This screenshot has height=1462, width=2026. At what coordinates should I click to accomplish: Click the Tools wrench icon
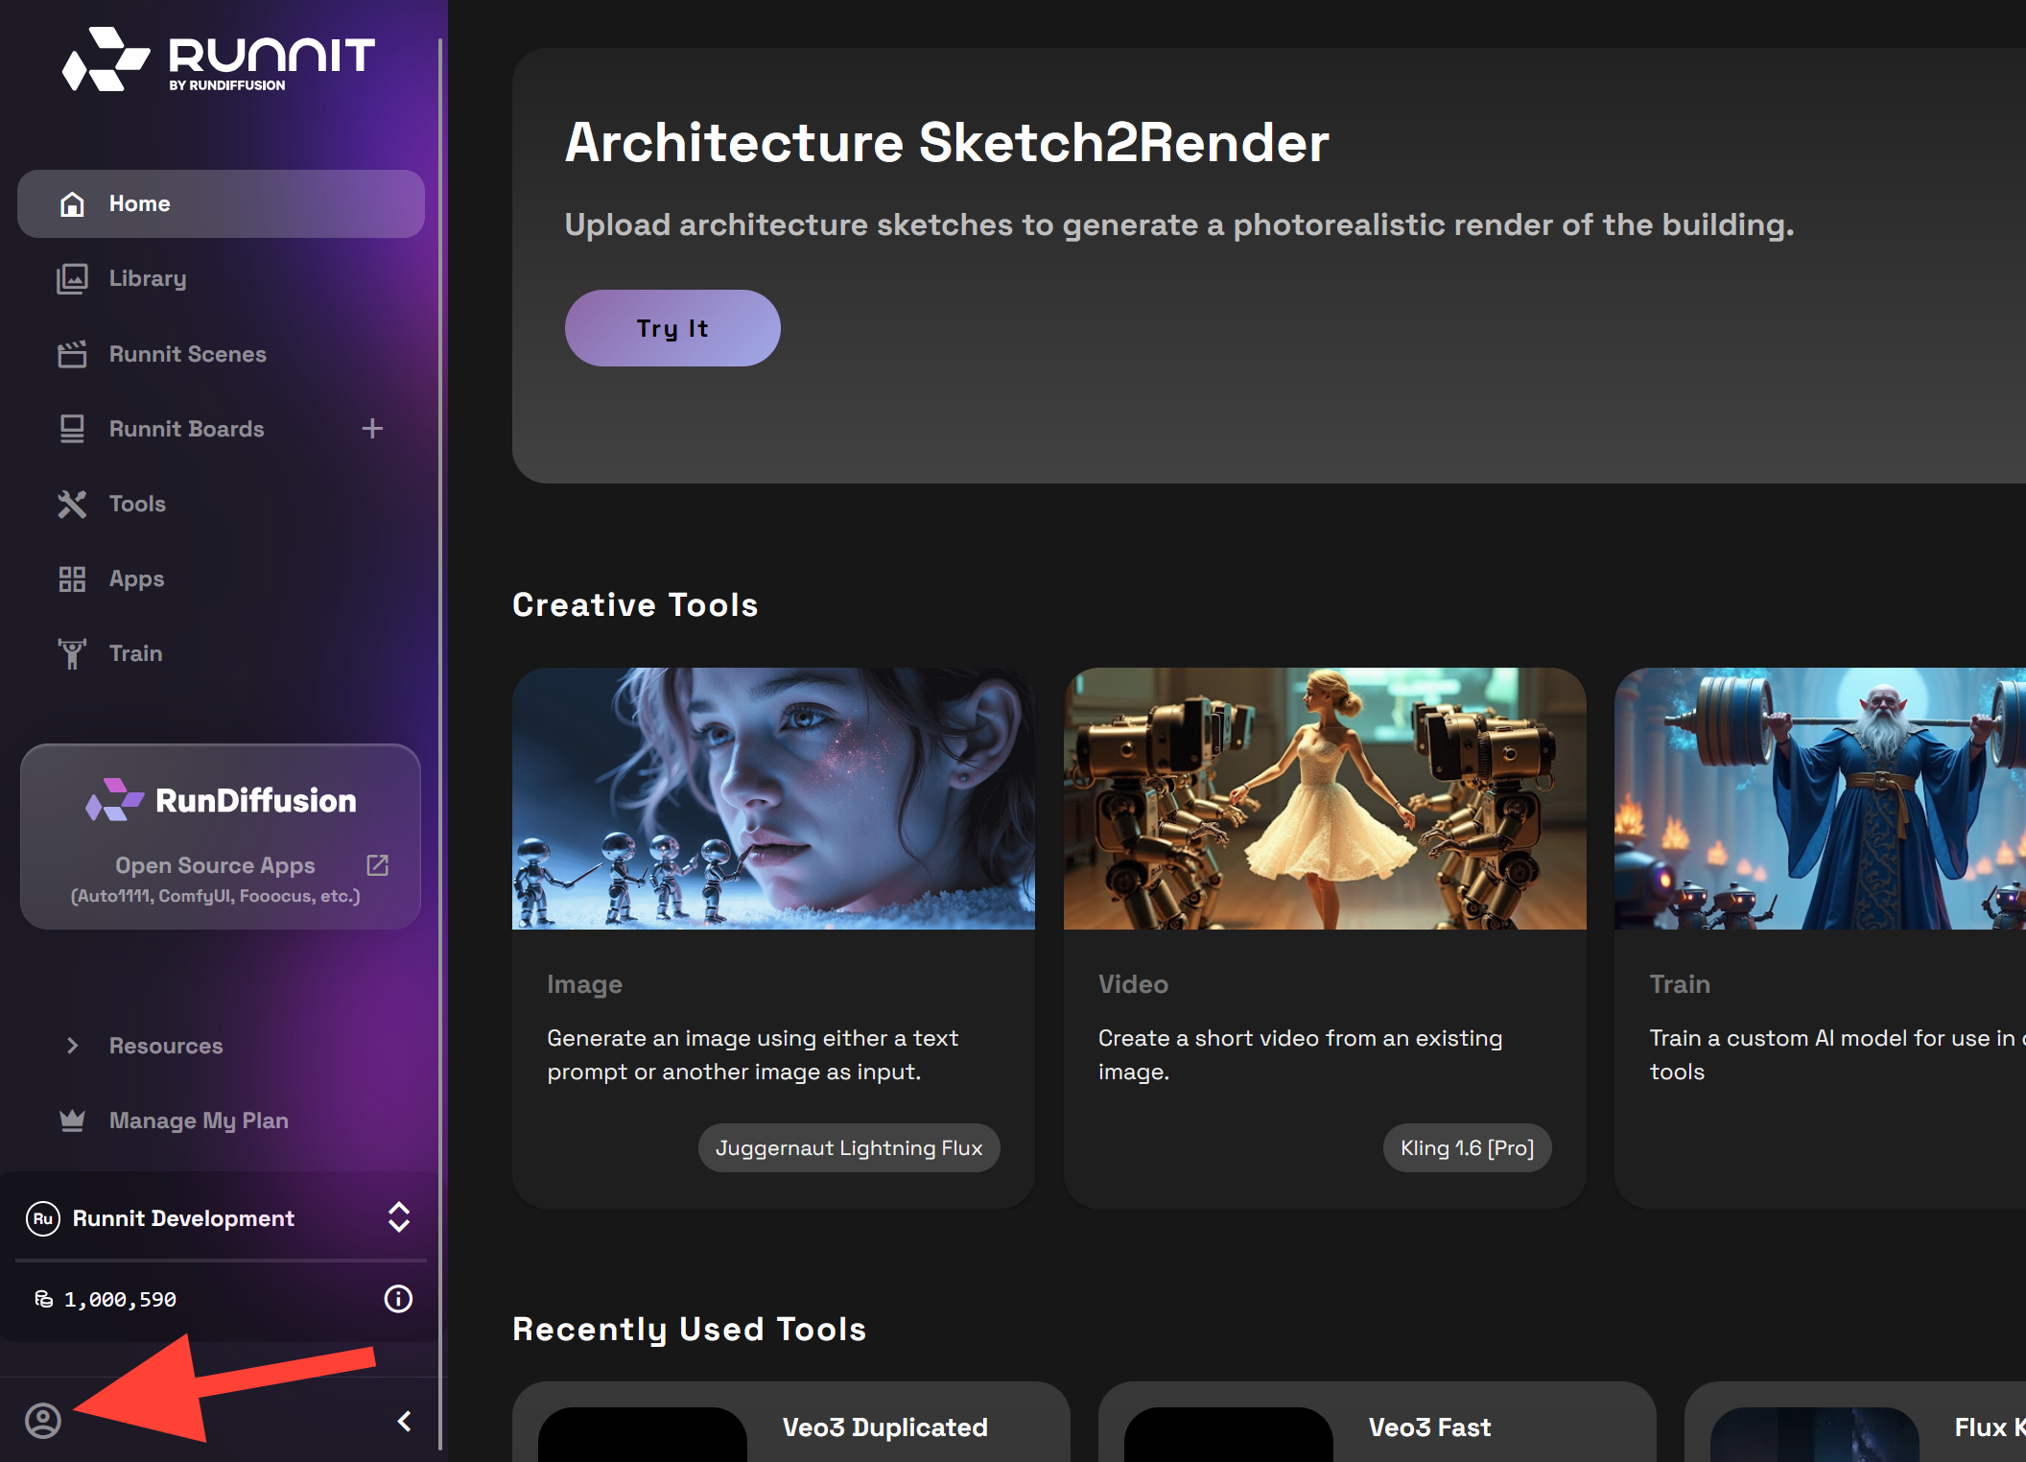(x=72, y=504)
